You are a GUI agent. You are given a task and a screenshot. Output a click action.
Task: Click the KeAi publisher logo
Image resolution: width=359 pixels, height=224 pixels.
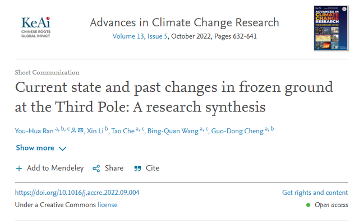point(36,27)
